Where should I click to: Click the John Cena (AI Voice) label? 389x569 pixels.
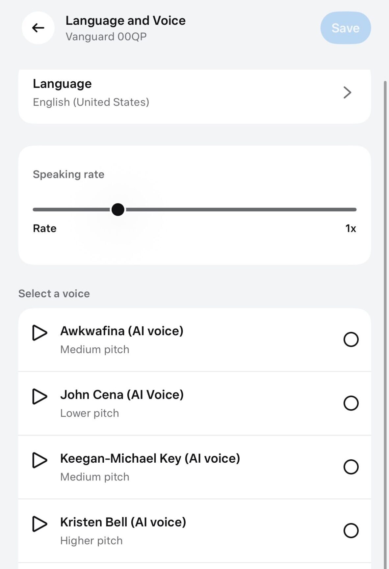[x=122, y=394]
